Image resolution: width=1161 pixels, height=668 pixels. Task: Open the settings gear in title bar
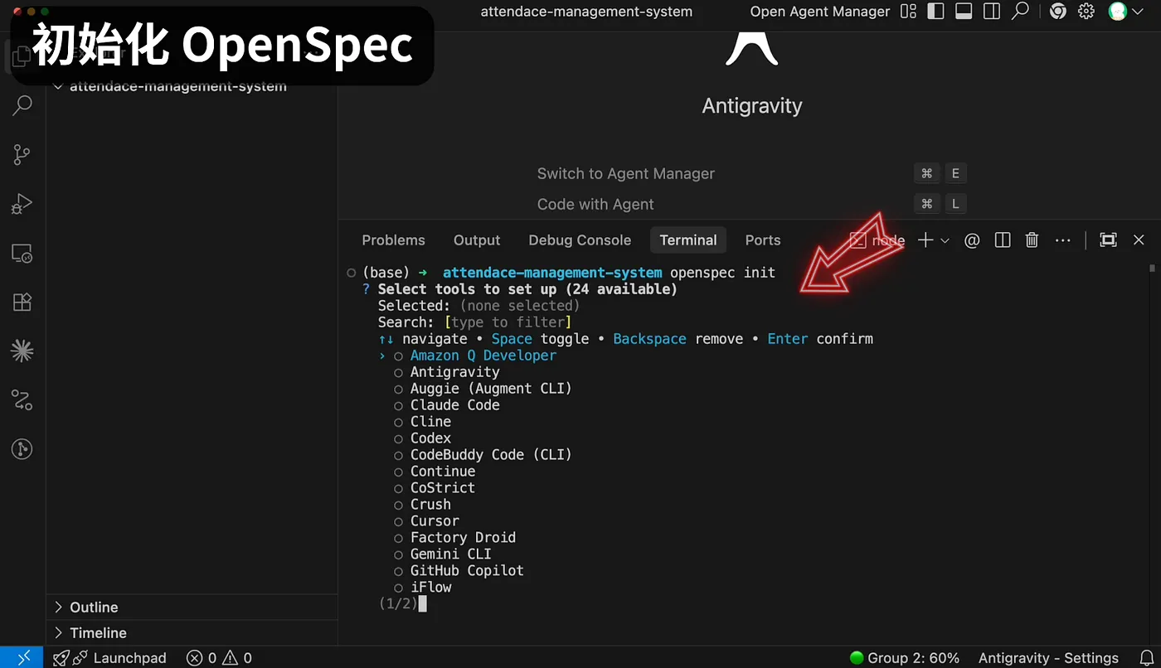click(x=1086, y=12)
